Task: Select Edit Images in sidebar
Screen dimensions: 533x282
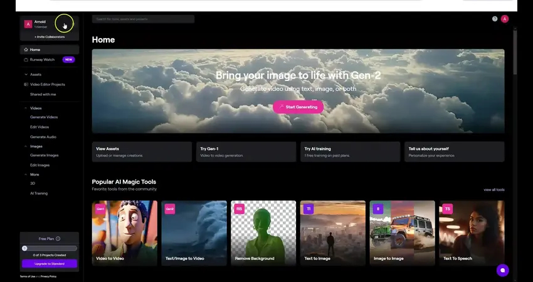Action: 40,165
